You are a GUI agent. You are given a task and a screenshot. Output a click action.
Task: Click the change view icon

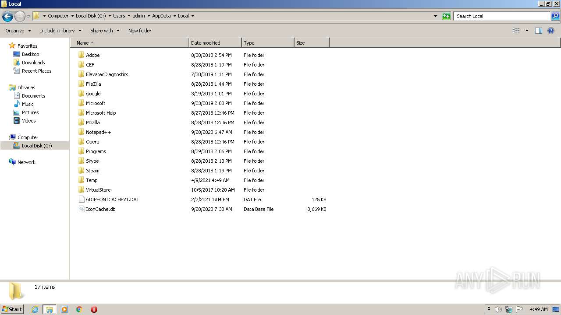click(516, 31)
